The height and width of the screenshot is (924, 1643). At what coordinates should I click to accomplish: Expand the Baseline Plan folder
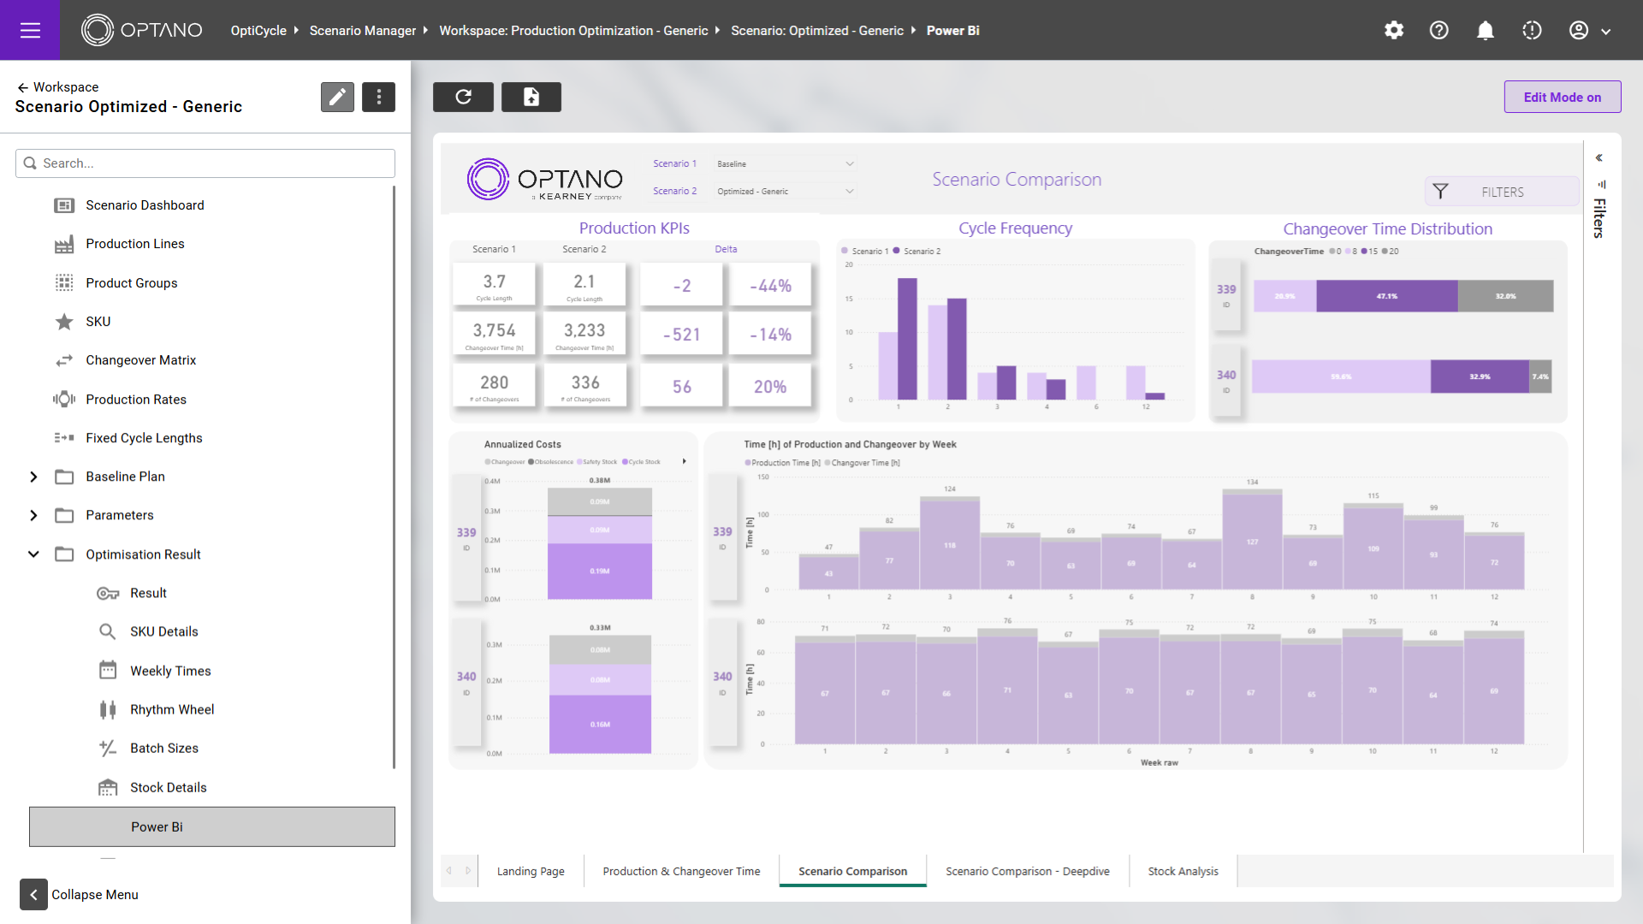click(33, 477)
